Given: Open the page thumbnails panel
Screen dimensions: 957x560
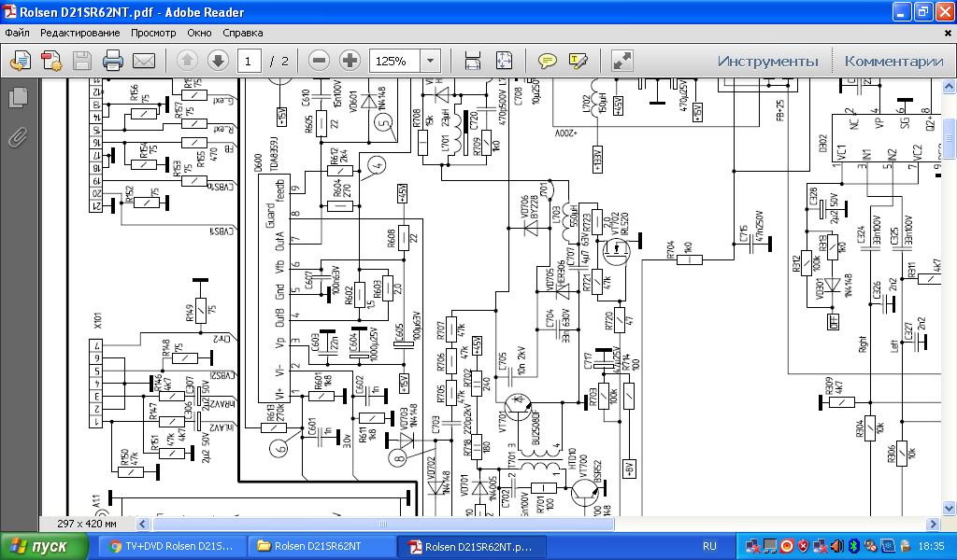Looking at the screenshot, I should [18, 96].
